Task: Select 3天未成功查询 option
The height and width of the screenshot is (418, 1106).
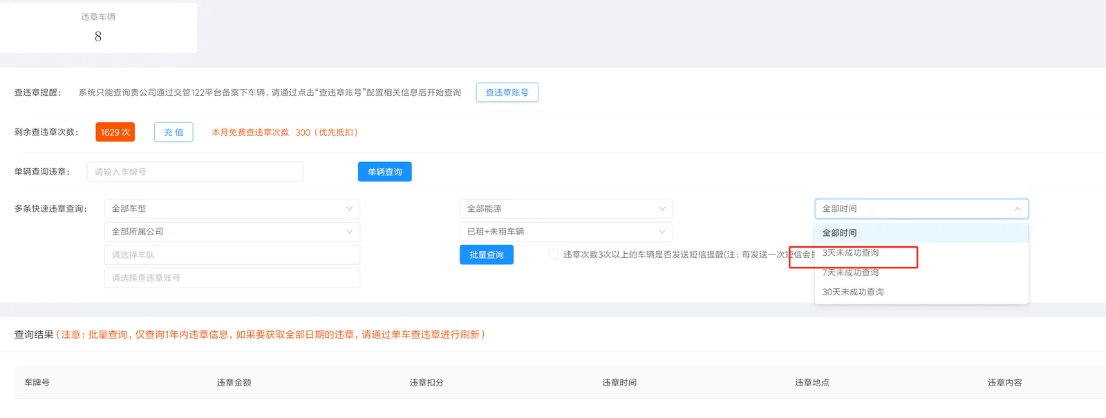Action: point(921,253)
